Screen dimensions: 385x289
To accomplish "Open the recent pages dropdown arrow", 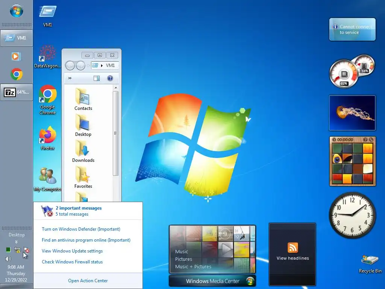I will [88, 65].
